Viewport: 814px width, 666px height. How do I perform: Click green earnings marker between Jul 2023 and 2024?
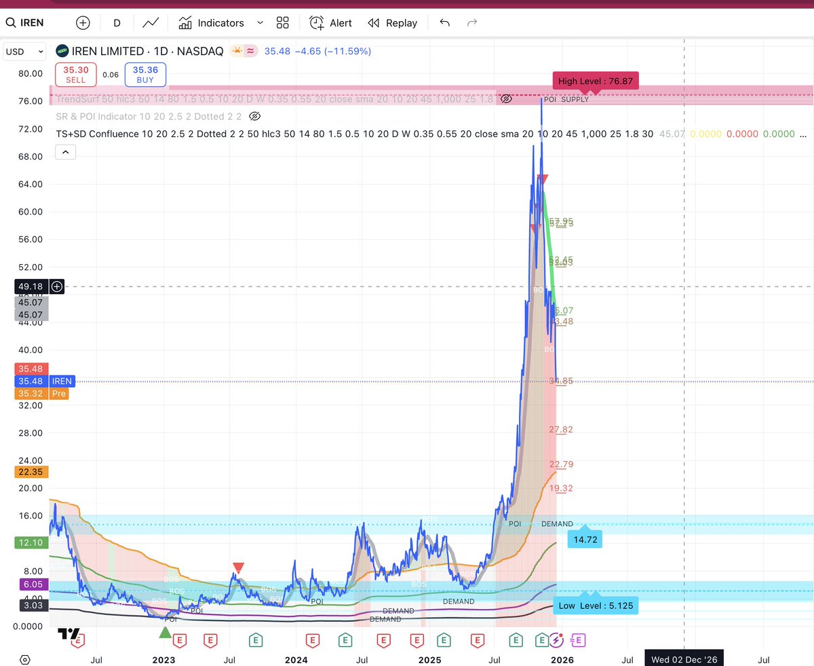[x=256, y=640]
